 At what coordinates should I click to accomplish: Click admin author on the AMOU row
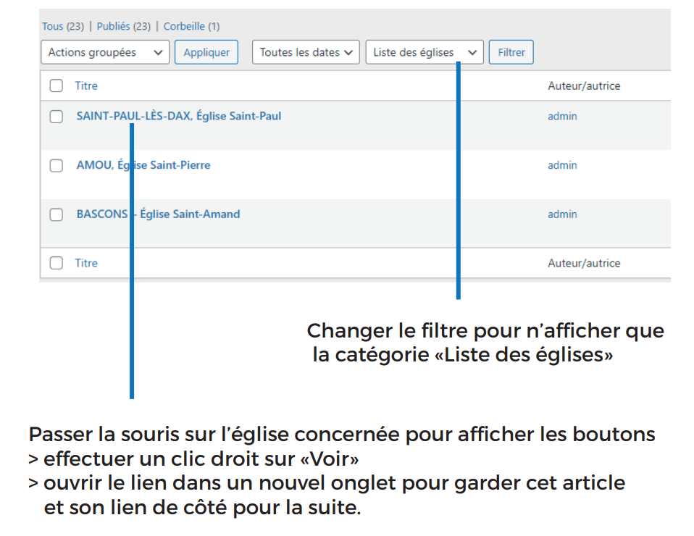(562, 165)
